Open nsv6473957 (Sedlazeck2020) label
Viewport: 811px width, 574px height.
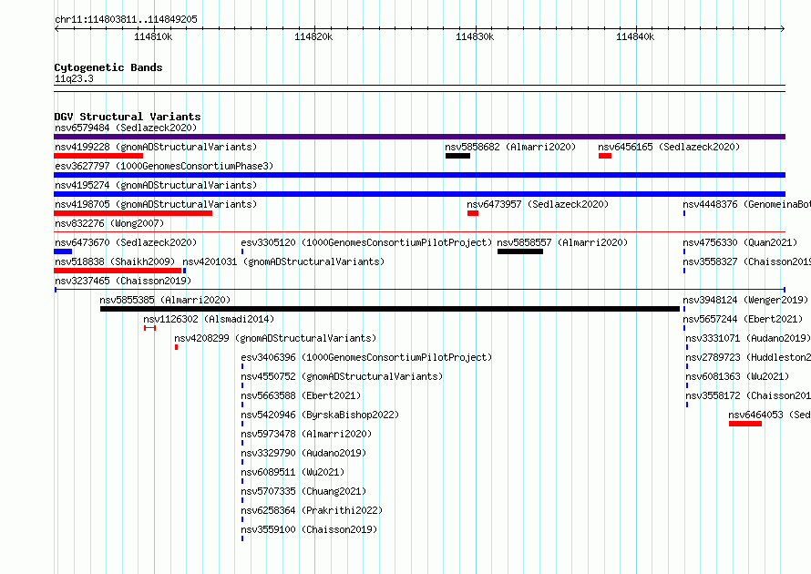click(x=538, y=204)
